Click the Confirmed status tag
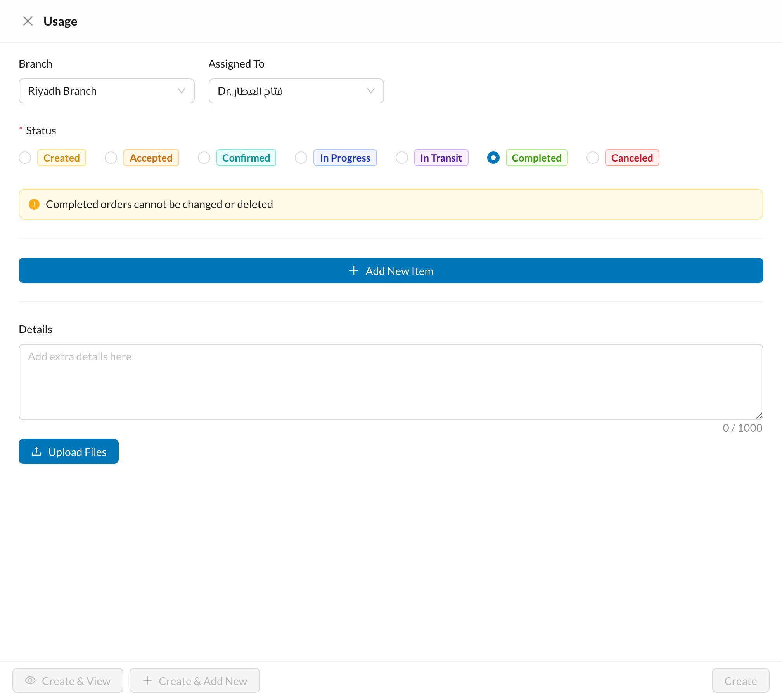Viewport: 782px width, 699px height. click(x=246, y=158)
